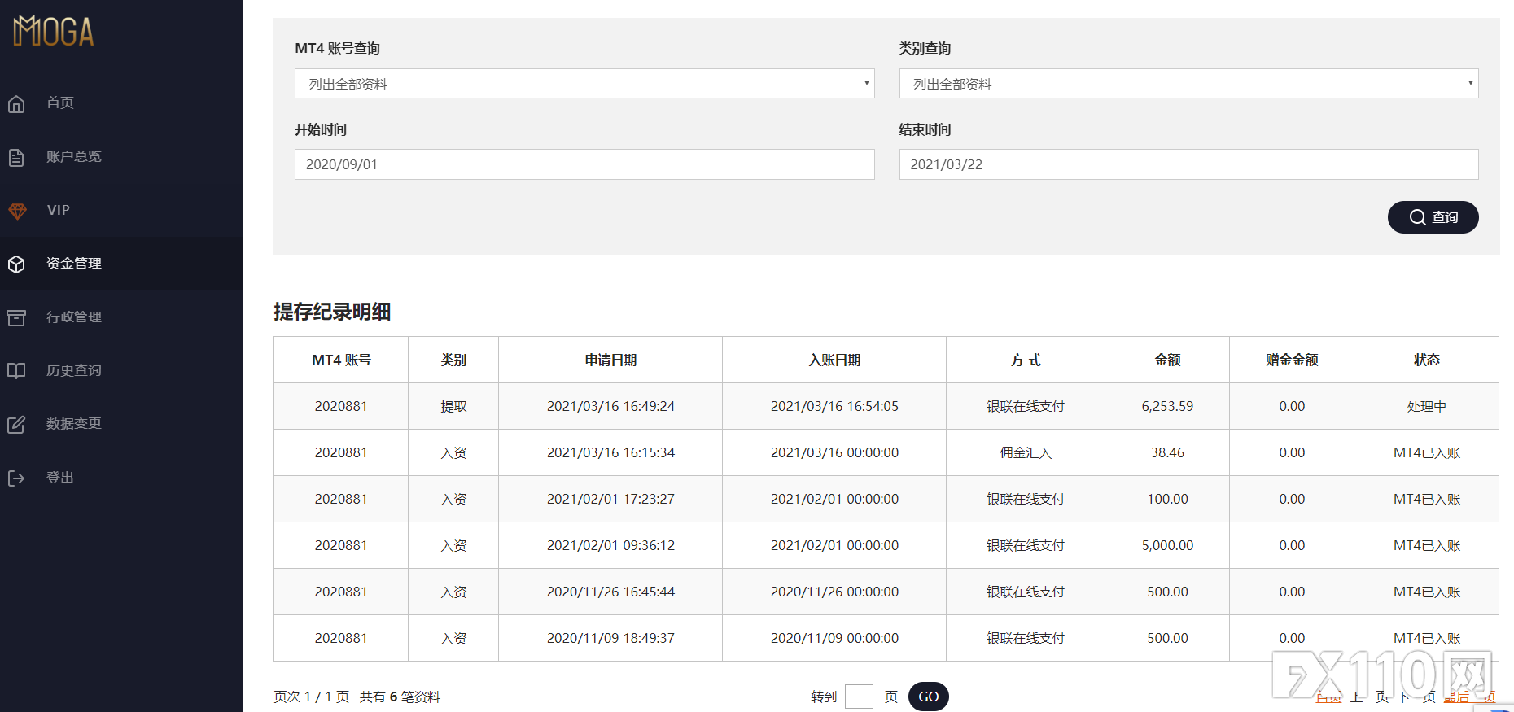1514x712 pixels.
Task: Expand the MT4 账号查询 dropdown
Action: coord(584,83)
